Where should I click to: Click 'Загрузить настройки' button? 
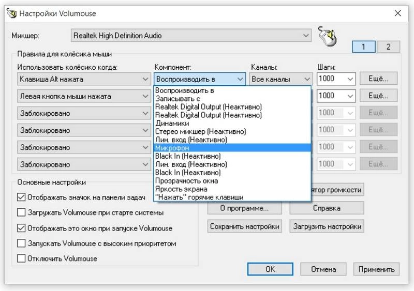pos(327,226)
